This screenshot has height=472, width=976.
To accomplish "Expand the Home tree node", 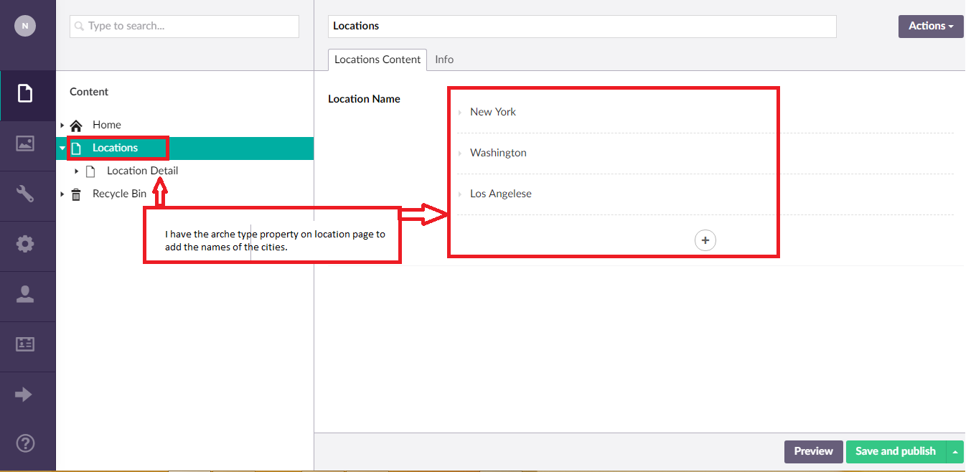I will pos(62,126).
